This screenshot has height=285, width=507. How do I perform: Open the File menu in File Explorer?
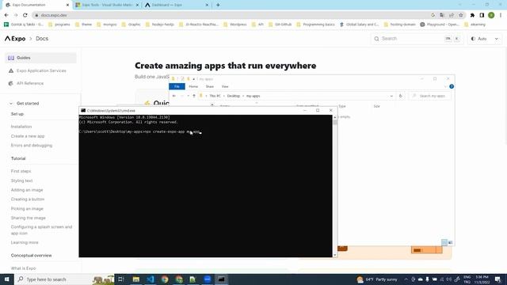[177, 86]
